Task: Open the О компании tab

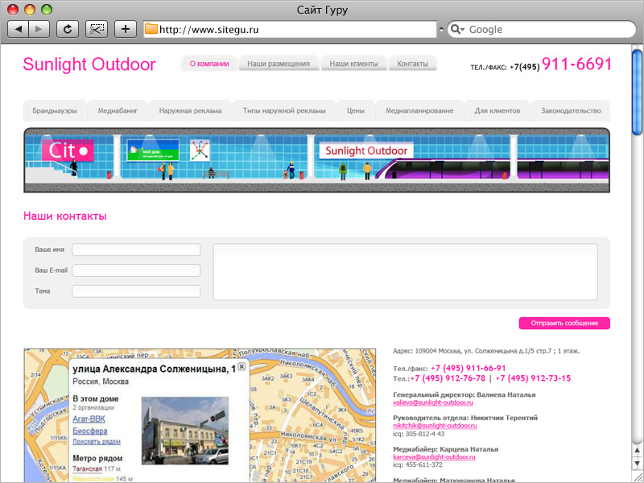Action: click(x=209, y=64)
